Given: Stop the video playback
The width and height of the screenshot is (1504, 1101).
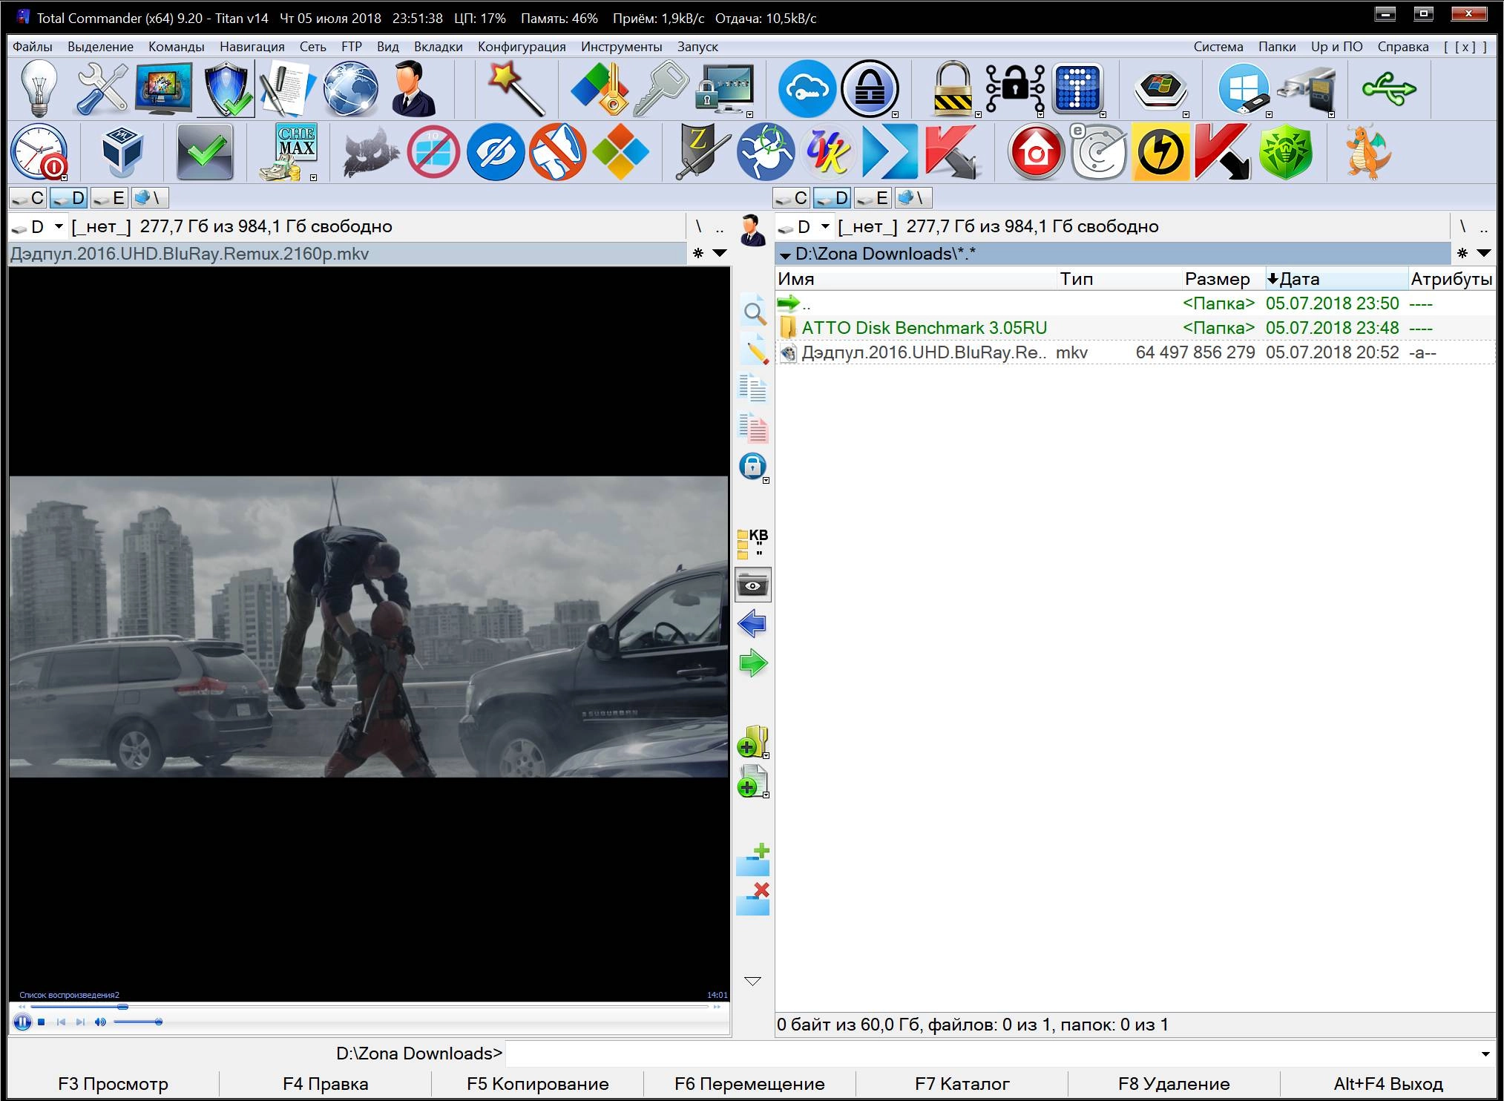Looking at the screenshot, I should pos(42,1022).
